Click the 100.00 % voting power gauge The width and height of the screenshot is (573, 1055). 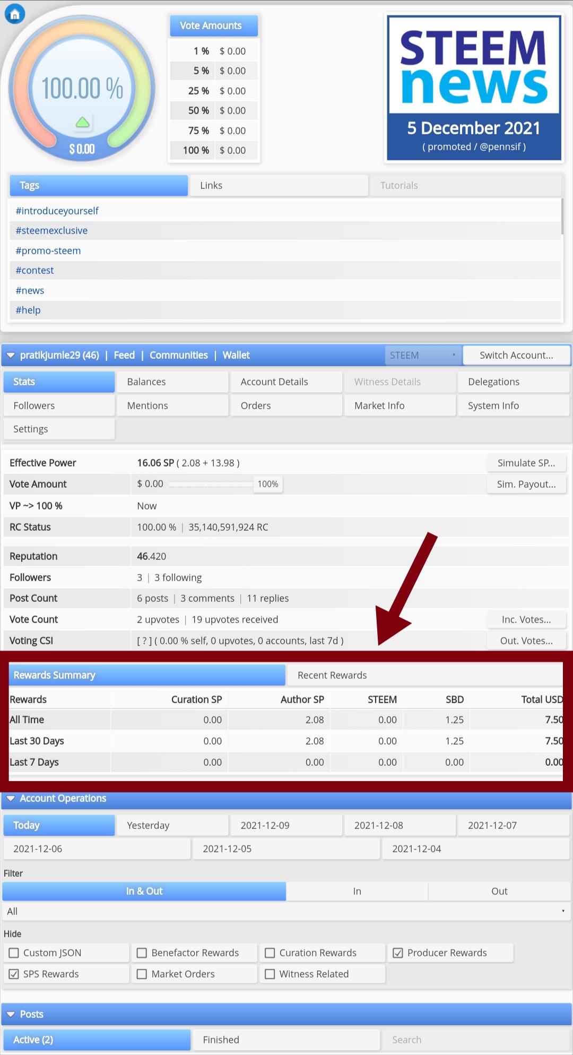click(82, 88)
